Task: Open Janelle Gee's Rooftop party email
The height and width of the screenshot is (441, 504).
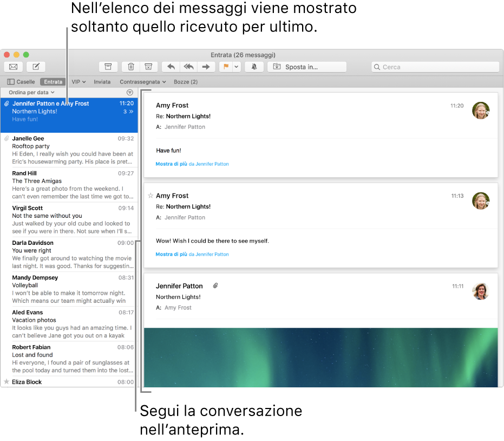Action: click(x=69, y=150)
